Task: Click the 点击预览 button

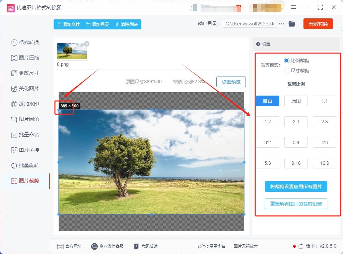Action: pos(231,82)
